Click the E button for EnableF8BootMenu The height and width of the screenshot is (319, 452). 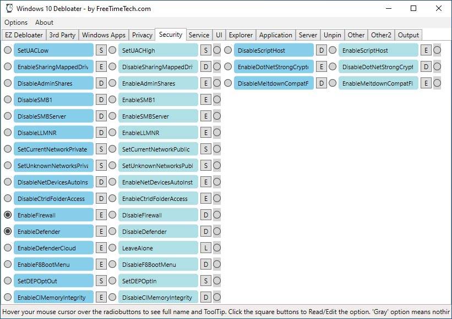click(x=101, y=265)
